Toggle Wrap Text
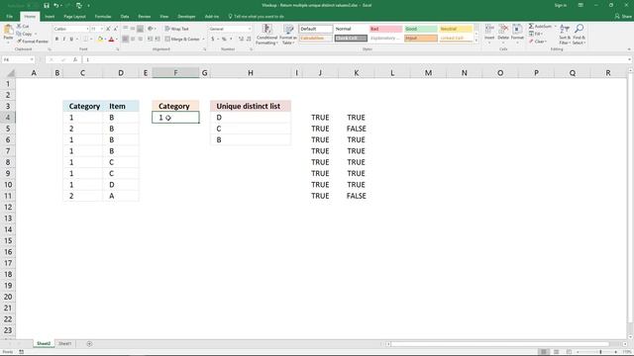This screenshot has width=634, height=356. pyautogui.click(x=176, y=29)
